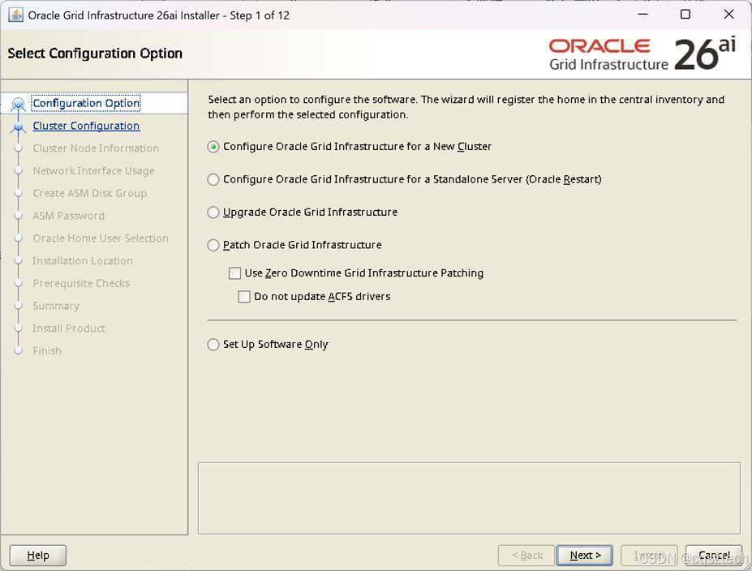Click the Java installer icon in title bar
This screenshot has height=571, width=752.
click(x=15, y=15)
